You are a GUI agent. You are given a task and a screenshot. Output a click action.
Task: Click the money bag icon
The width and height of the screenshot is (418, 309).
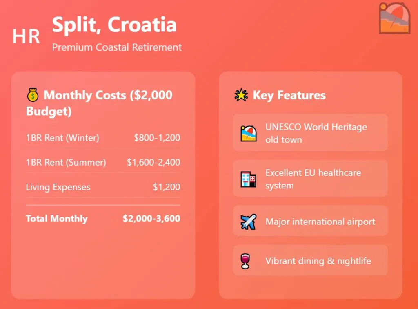(x=33, y=96)
